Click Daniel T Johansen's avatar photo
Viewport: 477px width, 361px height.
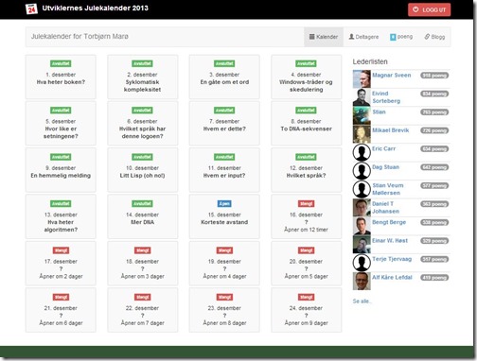[362, 208]
